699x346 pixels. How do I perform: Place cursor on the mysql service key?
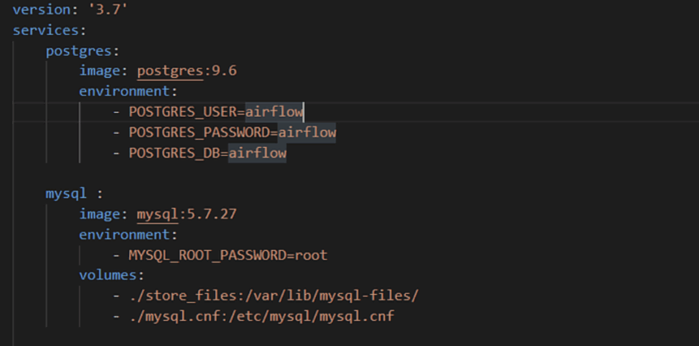[x=66, y=193]
